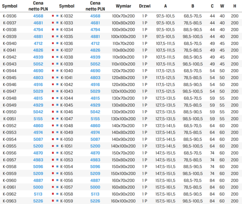242x204 pixels.
Task: Click the second Cena netto PLN header
Action: pos(95,6)
